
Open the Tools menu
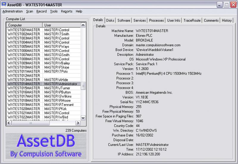54,11
